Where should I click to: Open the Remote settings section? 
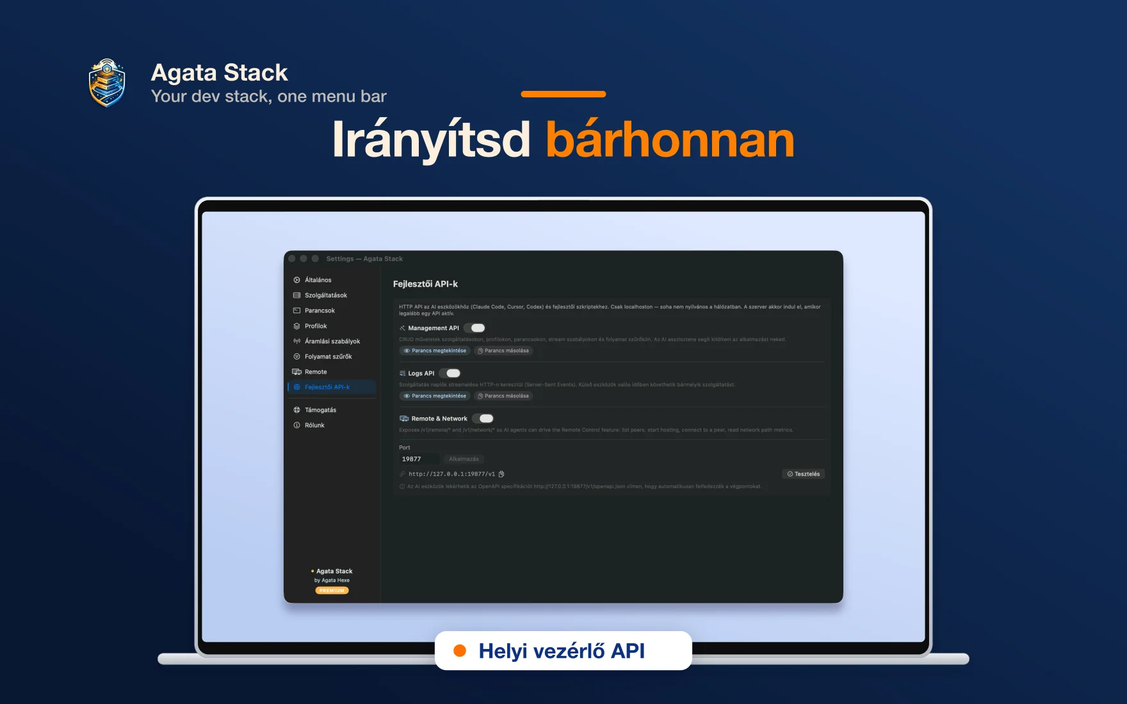click(x=332, y=372)
